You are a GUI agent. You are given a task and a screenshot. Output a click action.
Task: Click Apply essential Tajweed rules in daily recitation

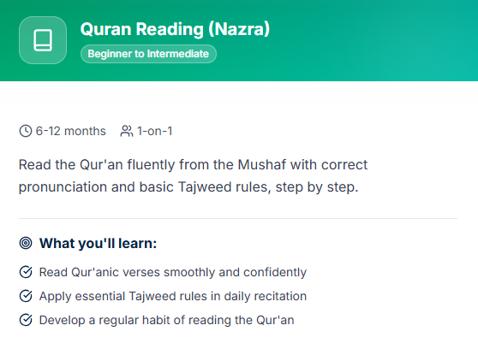point(173,296)
